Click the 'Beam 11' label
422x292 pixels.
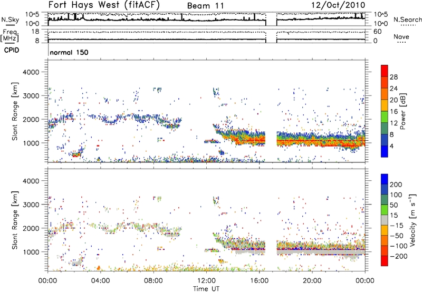205,6
